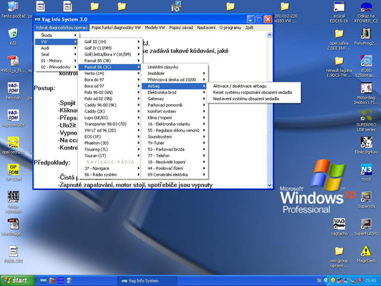
Task: Open Popis funkcí diagnostiky VW menu
Action: pyautogui.click(x=116, y=28)
